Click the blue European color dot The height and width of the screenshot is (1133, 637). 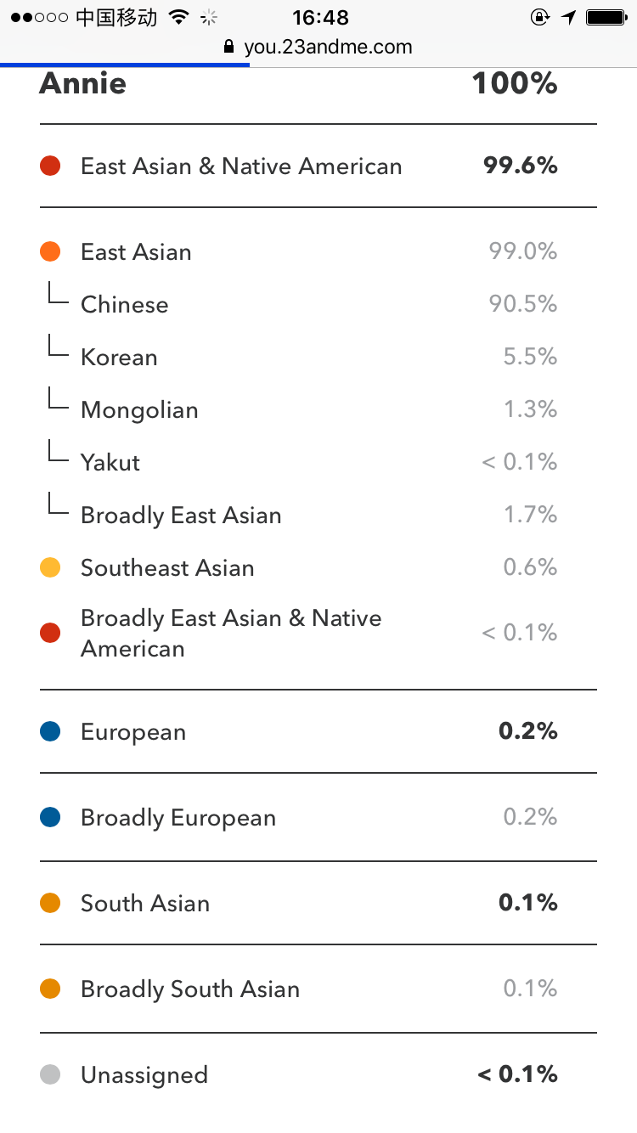(x=50, y=731)
